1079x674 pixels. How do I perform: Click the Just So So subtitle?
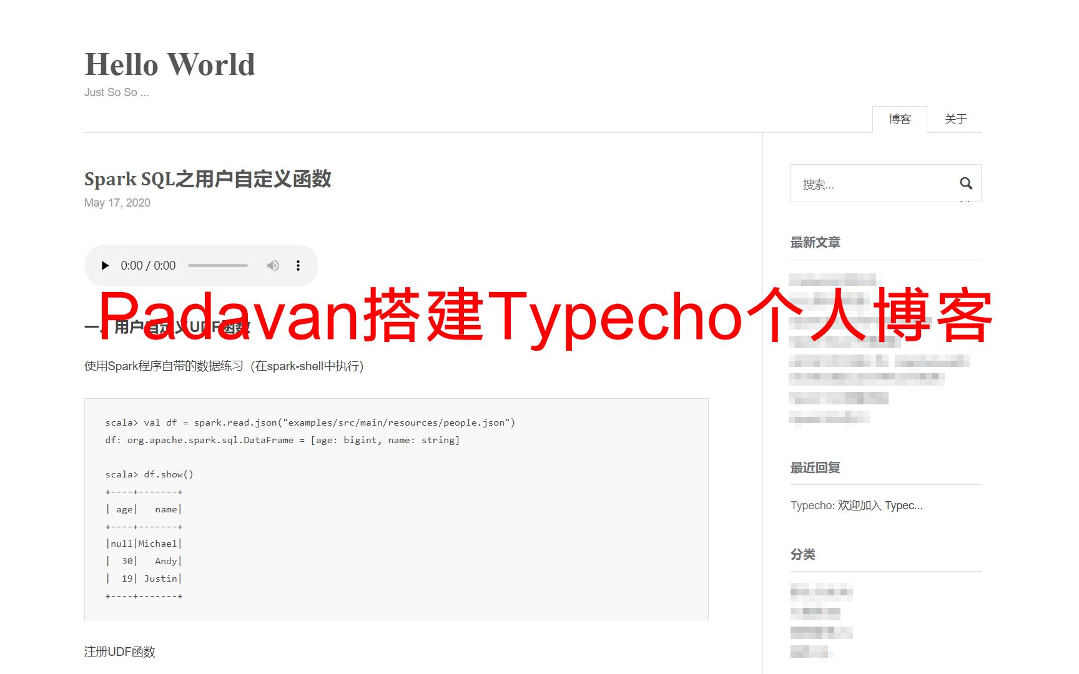coord(117,92)
